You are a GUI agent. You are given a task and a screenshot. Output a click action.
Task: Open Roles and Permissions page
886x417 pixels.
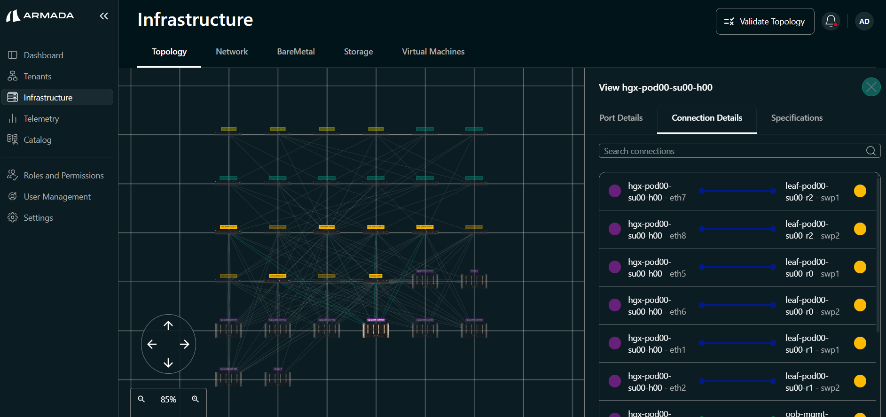[x=63, y=176]
